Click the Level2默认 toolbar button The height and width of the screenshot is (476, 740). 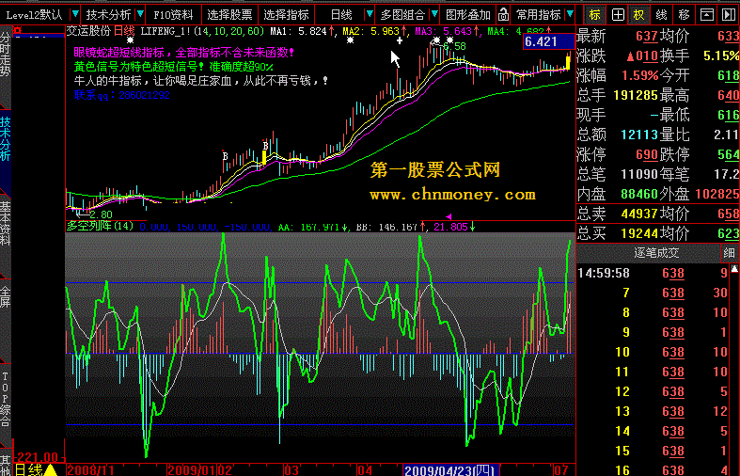pyautogui.click(x=35, y=15)
